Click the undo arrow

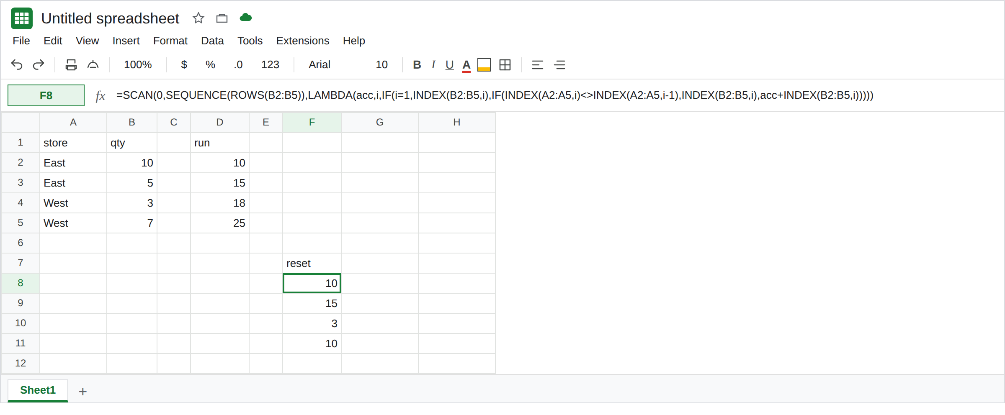click(17, 65)
